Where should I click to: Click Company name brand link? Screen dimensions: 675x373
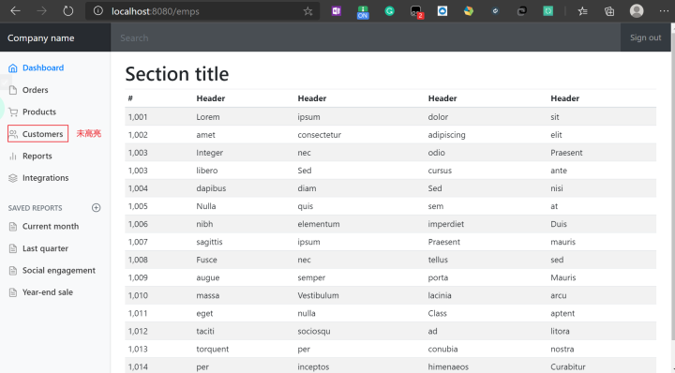pyautogui.click(x=41, y=37)
